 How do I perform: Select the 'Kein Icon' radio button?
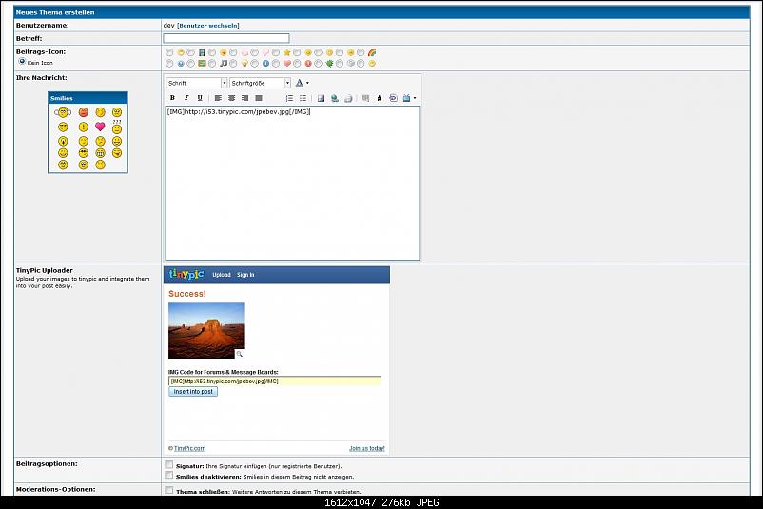(x=22, y=61)
